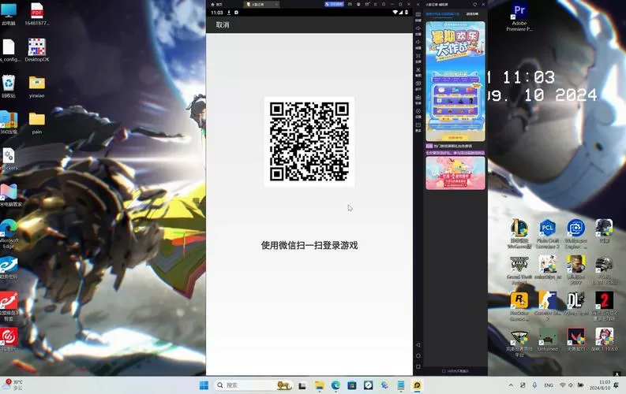Open Microsoft Edge from the taskbar
Image resolution: width=626 pixels, height=394 pixels.
(x=335, y=385)
